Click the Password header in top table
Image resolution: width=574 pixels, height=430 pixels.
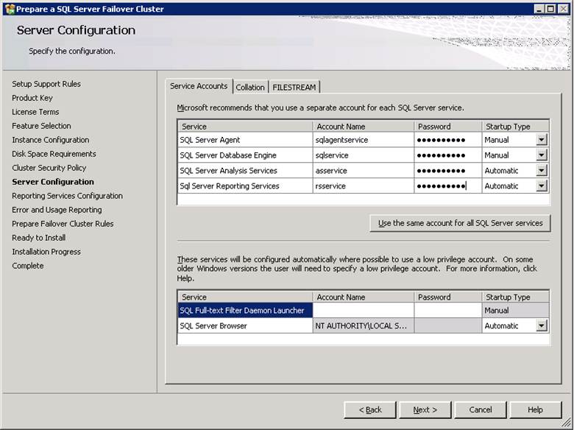[448, 127]
